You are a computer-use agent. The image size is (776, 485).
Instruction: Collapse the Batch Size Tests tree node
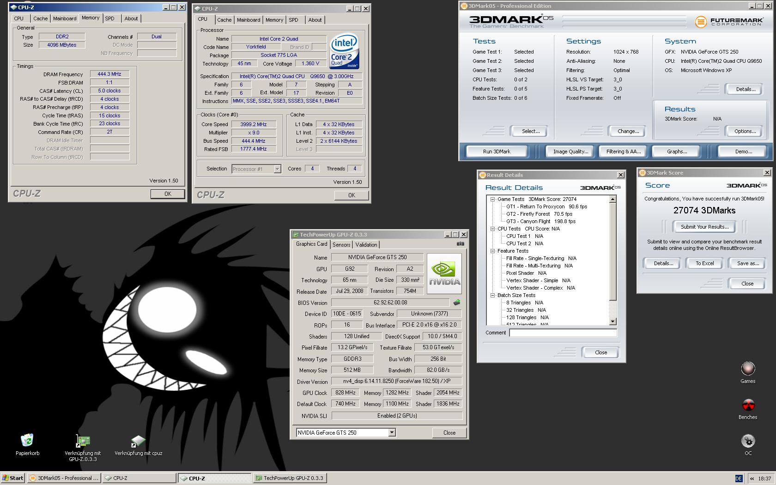[492, 295]
